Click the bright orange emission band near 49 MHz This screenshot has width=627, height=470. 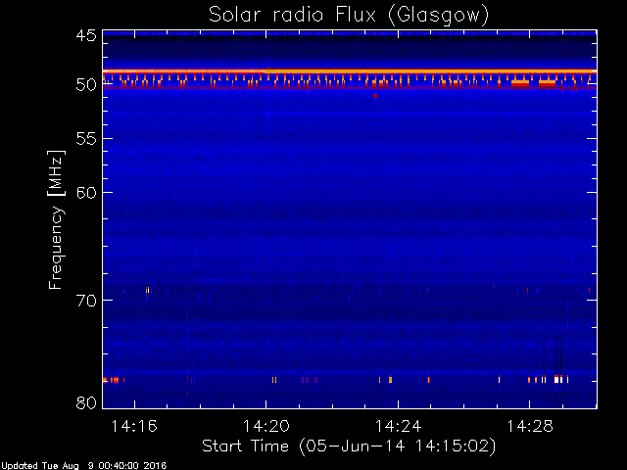click(x=350, y=71)
